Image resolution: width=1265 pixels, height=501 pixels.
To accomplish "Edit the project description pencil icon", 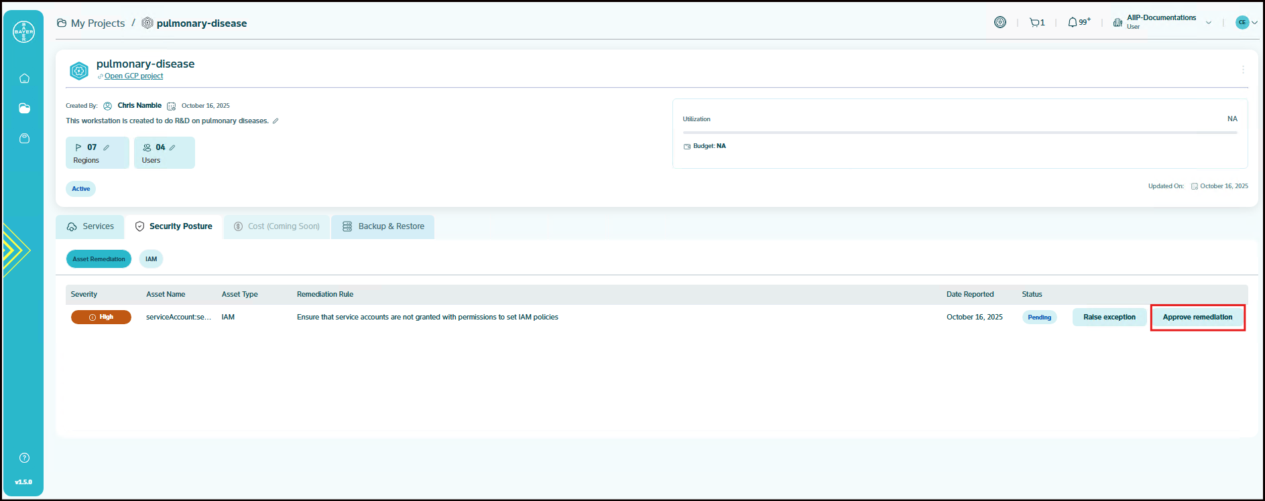I will 276,121.
